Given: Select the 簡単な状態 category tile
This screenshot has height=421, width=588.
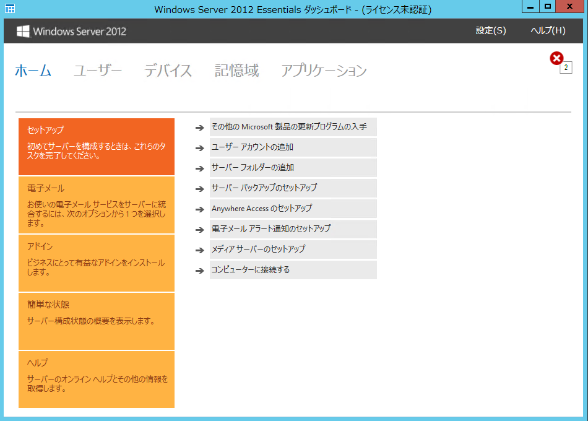Looking at the screenshot, I should 97,321.
